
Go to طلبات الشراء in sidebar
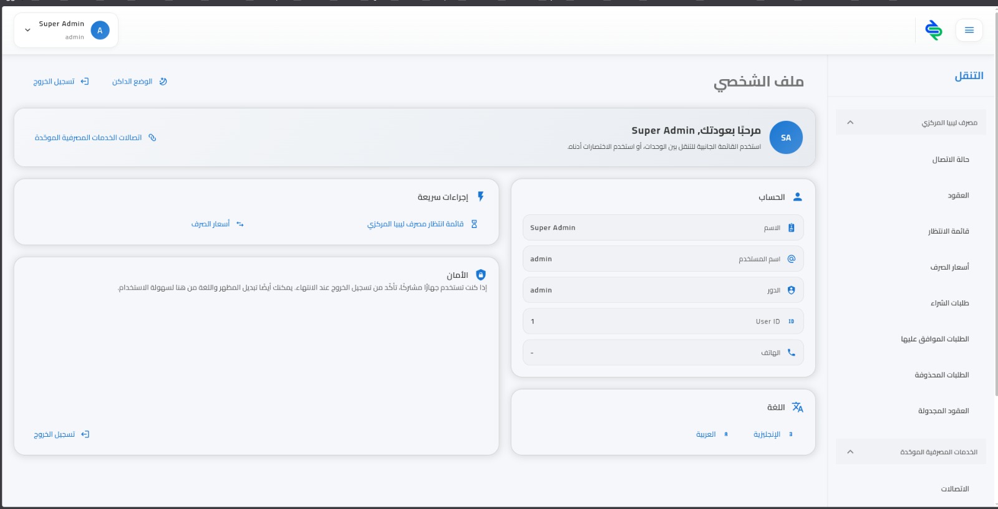[x=949, y=303]
